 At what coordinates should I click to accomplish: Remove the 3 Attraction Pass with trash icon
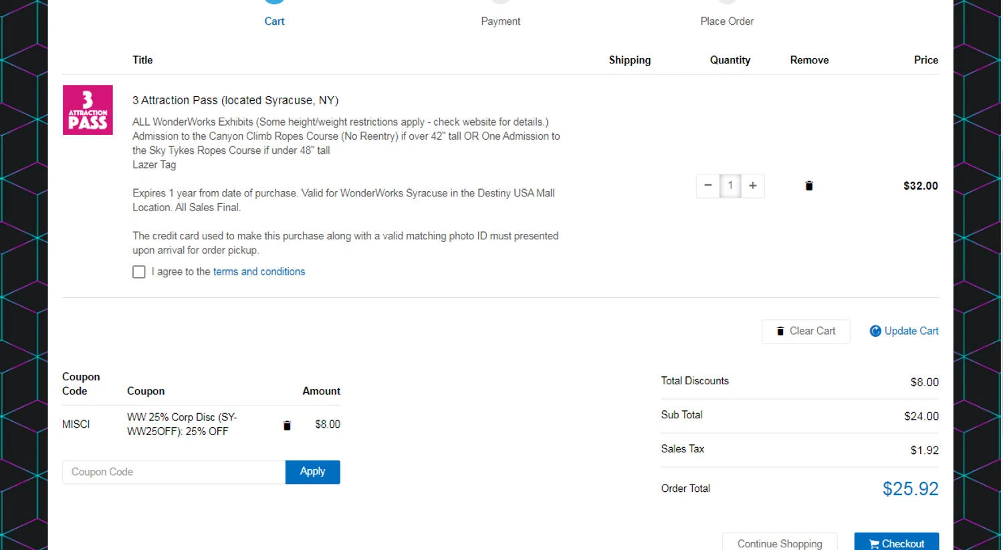click(809, 186)
